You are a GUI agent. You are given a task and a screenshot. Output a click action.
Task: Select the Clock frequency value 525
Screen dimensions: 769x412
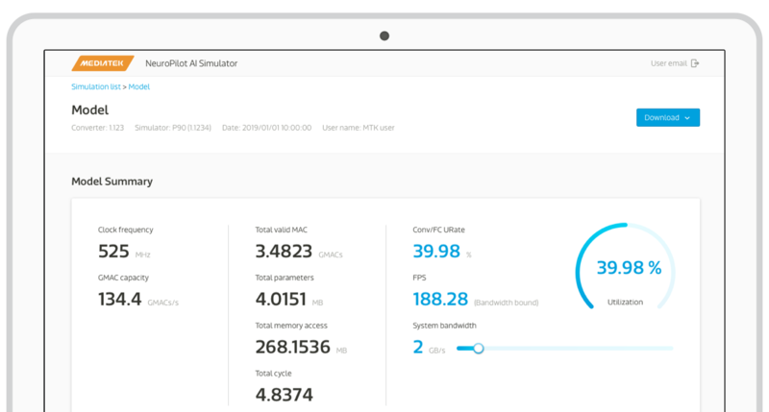coord(114,252)
